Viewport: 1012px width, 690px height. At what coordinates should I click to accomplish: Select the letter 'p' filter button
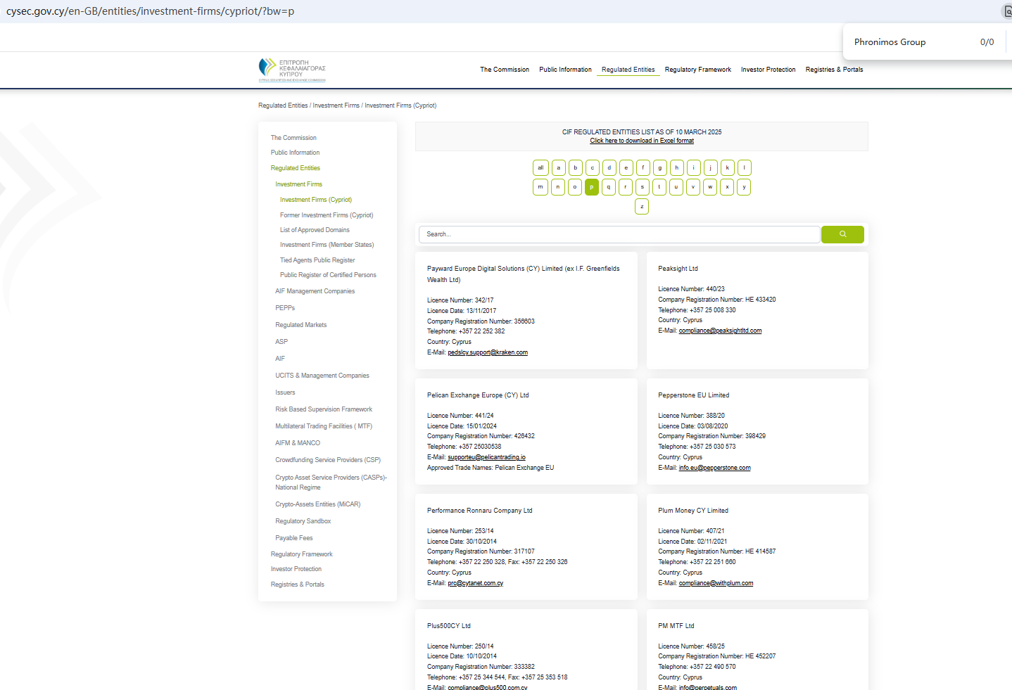591,187
